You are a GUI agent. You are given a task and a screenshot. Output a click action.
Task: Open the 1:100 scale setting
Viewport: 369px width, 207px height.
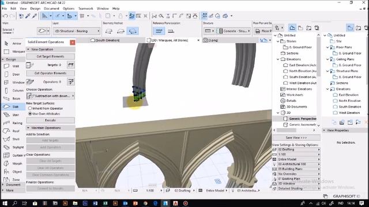(x=296, y=155)
